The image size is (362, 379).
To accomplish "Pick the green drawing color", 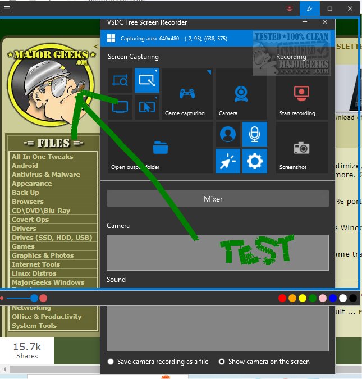I will coord(313,298).
